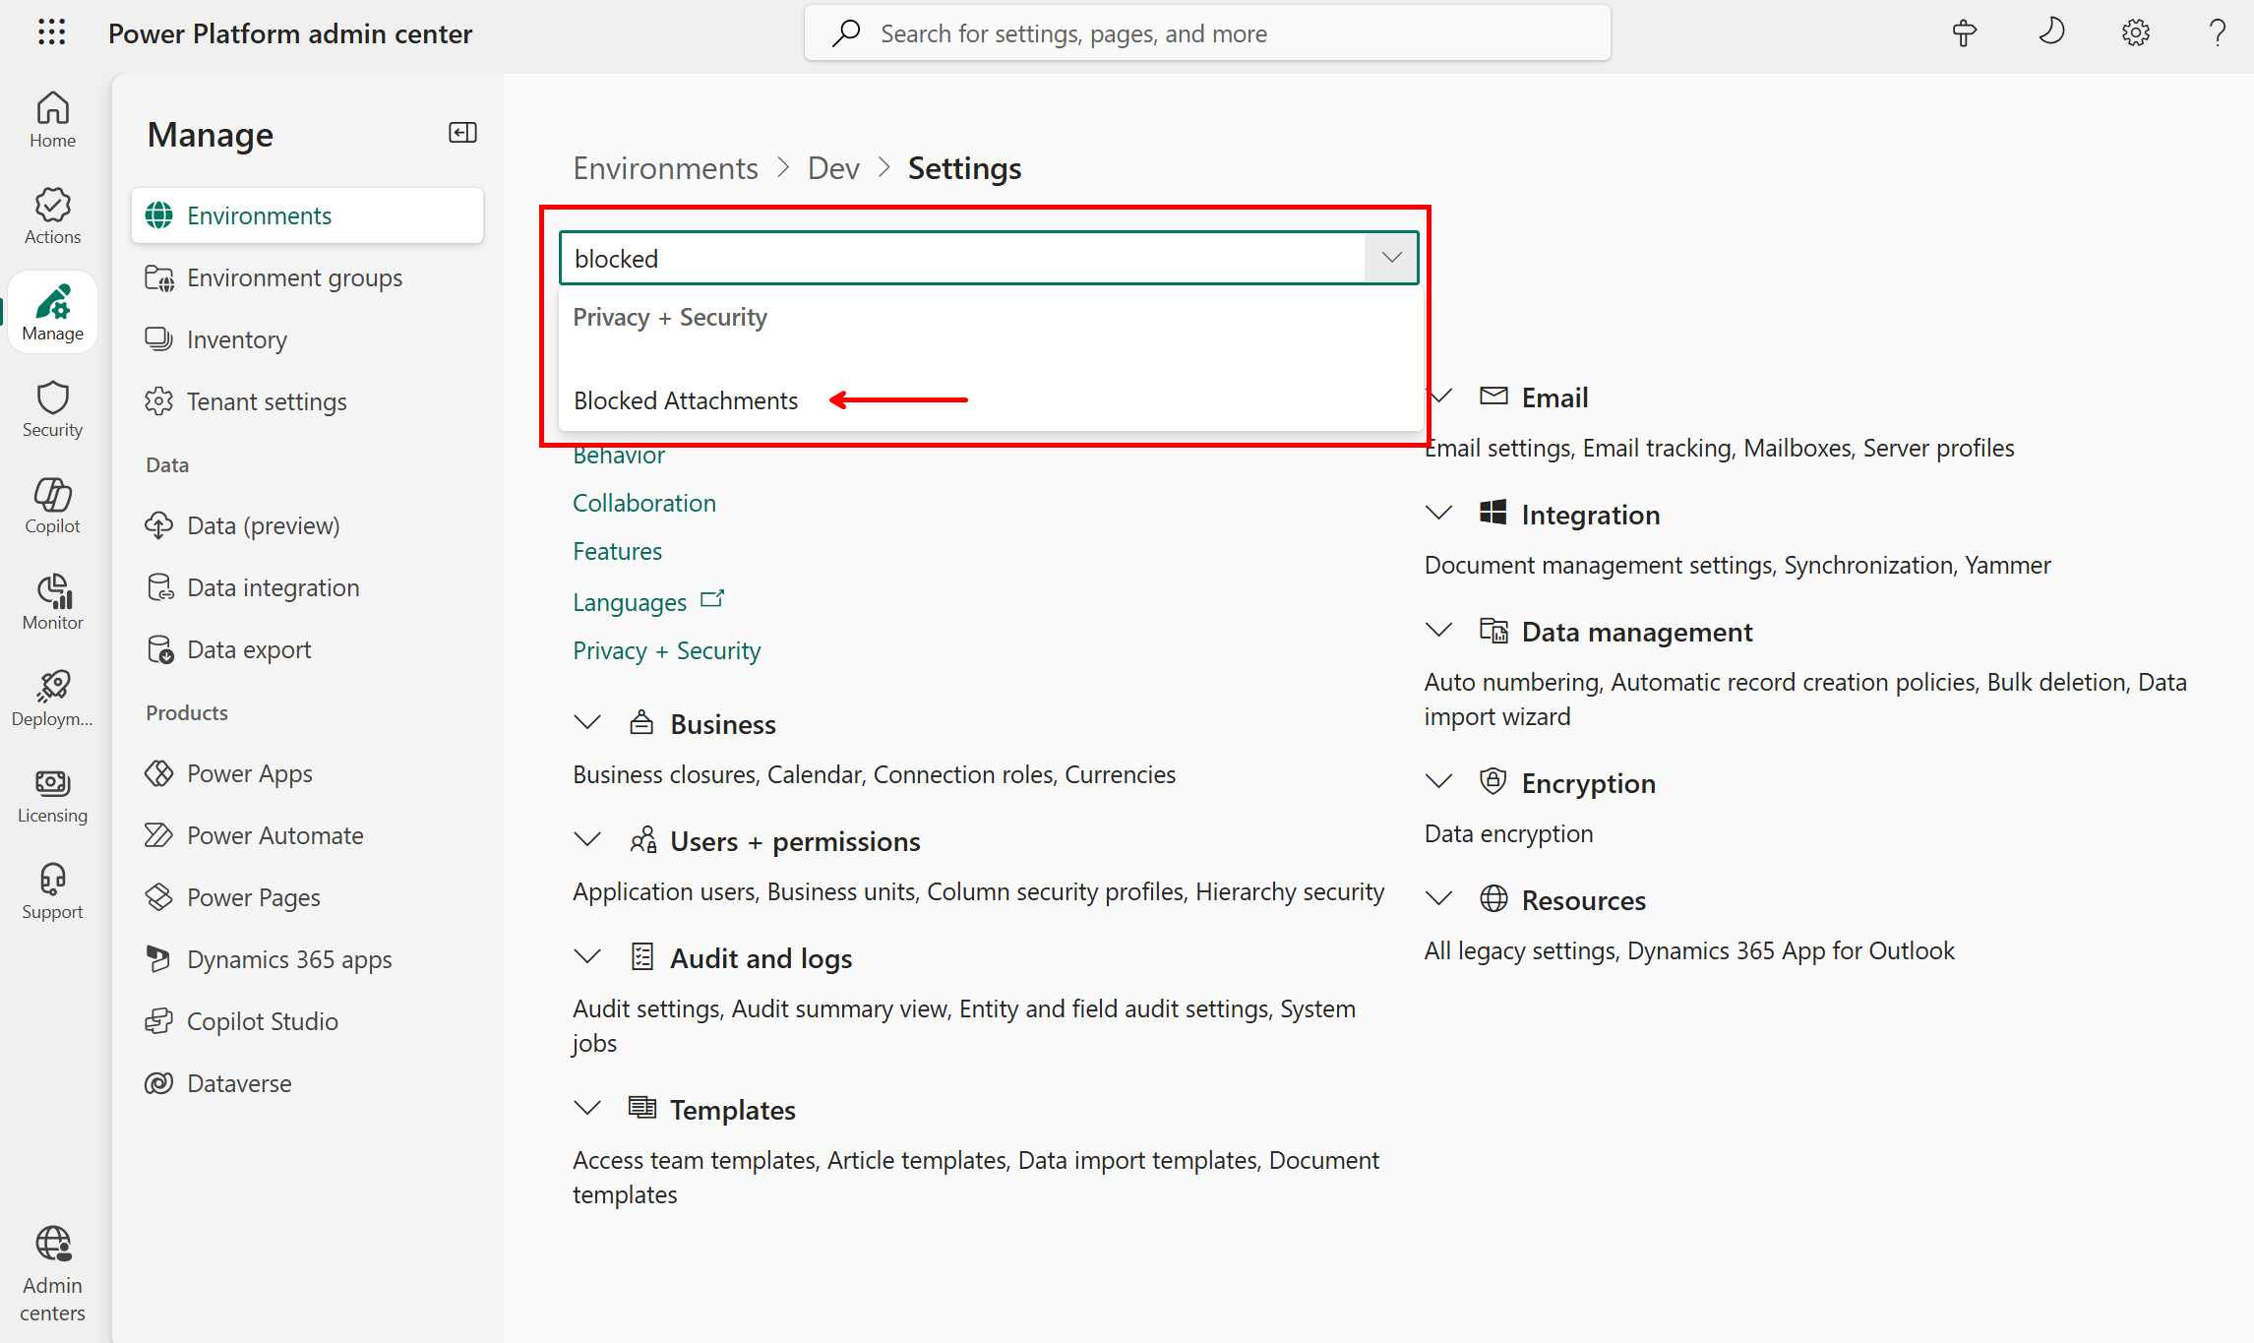Collapse the Encryption section chevron

(x=1438, y=782)
